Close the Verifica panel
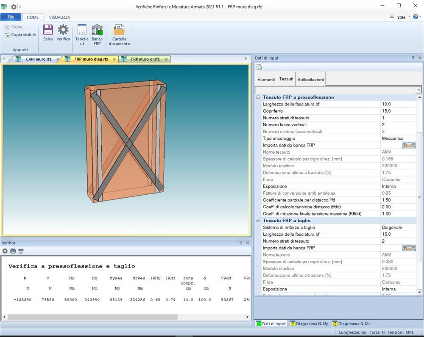 pyautogui.click(x=248, y=243)
